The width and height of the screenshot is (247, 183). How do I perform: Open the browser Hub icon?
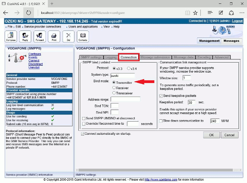tap(210, 13)
